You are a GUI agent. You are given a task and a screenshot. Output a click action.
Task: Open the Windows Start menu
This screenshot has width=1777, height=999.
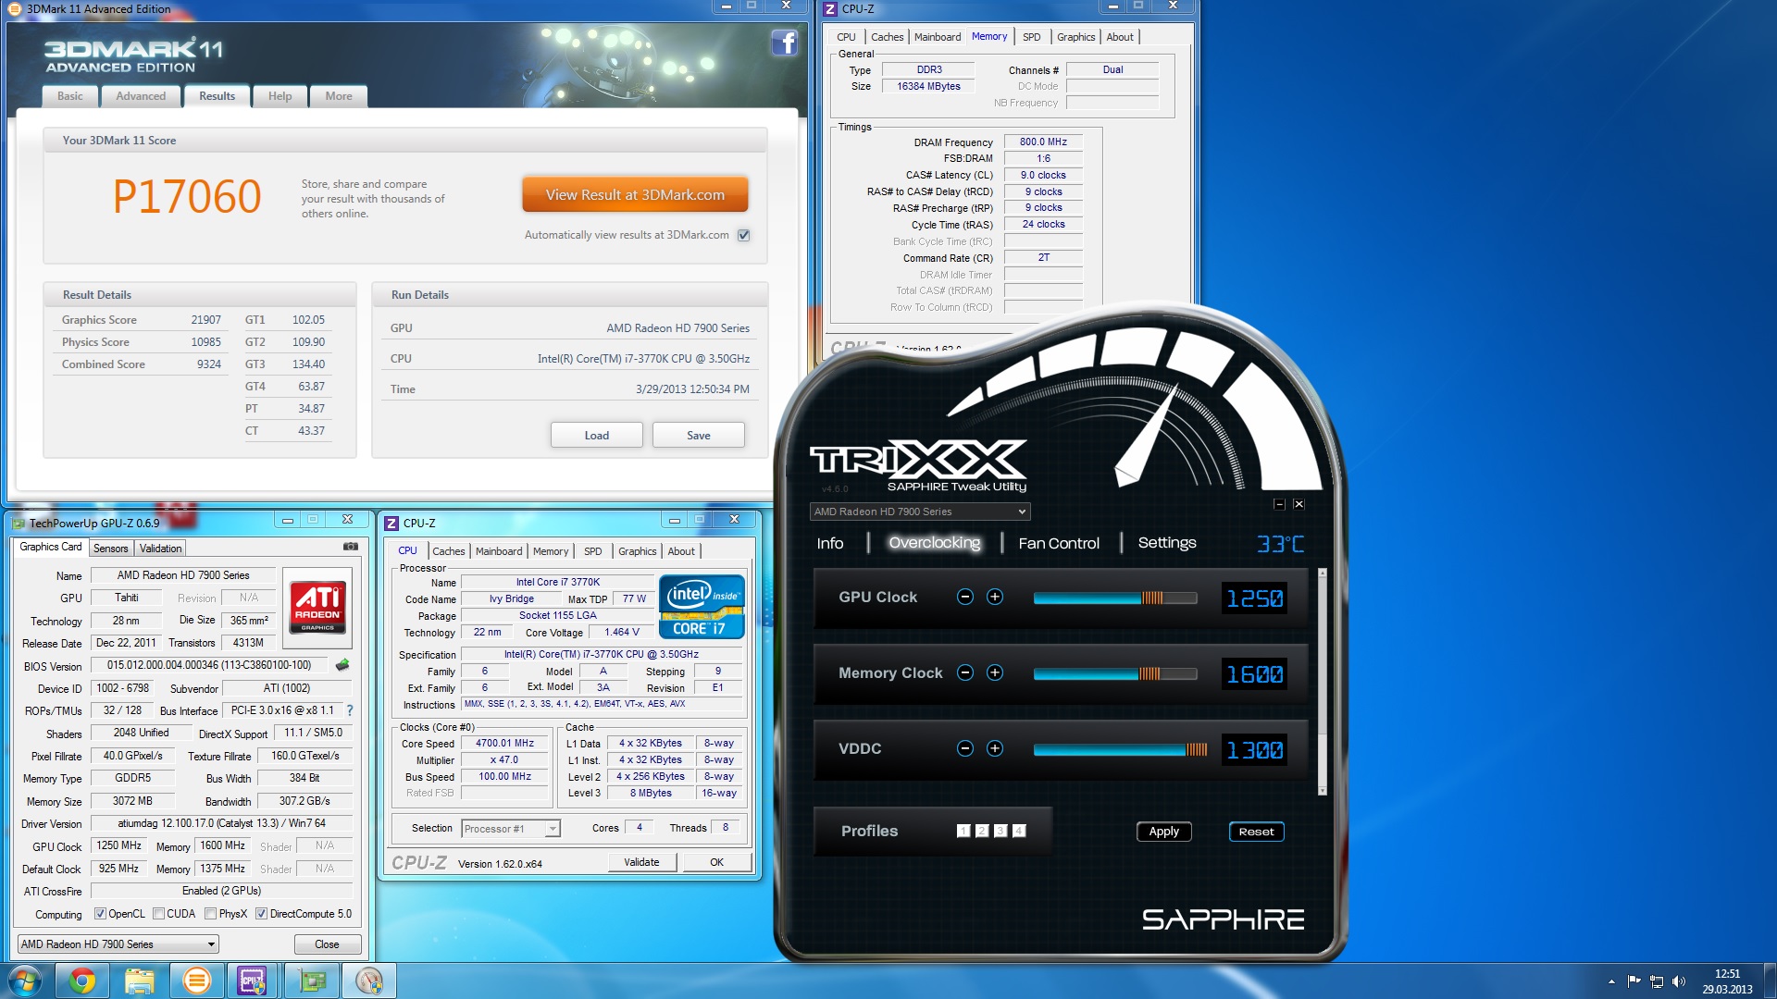[25, 980]
